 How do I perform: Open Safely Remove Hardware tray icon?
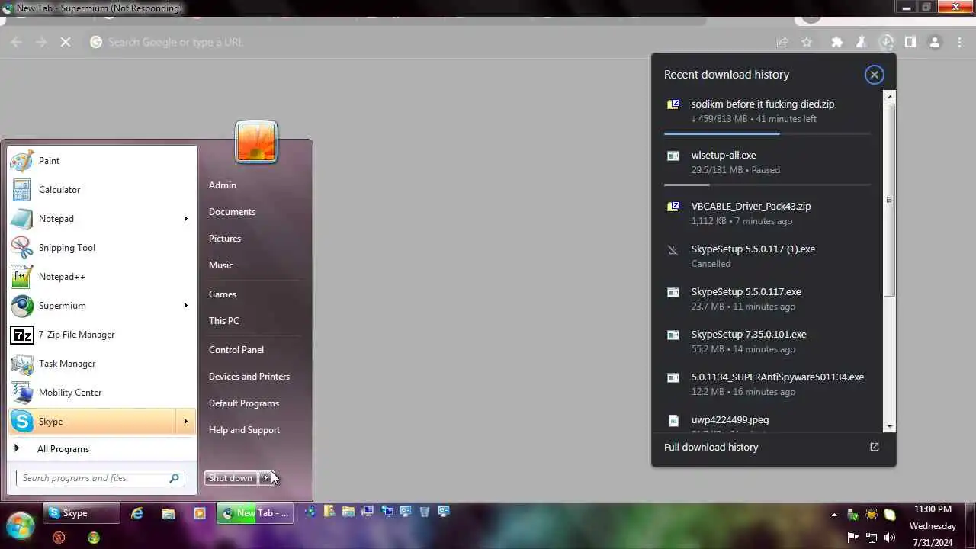pyautogui.click(x=853, y=515)
